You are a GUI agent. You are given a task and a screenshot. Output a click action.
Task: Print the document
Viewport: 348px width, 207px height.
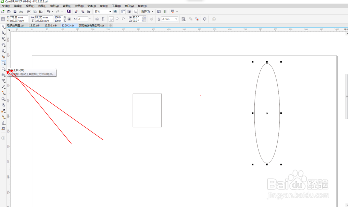coord(21,11)
